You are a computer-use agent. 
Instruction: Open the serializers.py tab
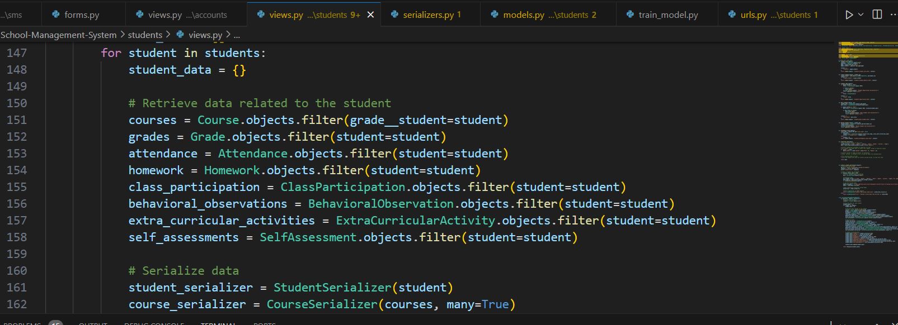(x=428, y=15)
